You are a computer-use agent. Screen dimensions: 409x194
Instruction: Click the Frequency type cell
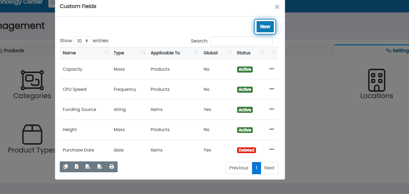(x=125, y=89)
